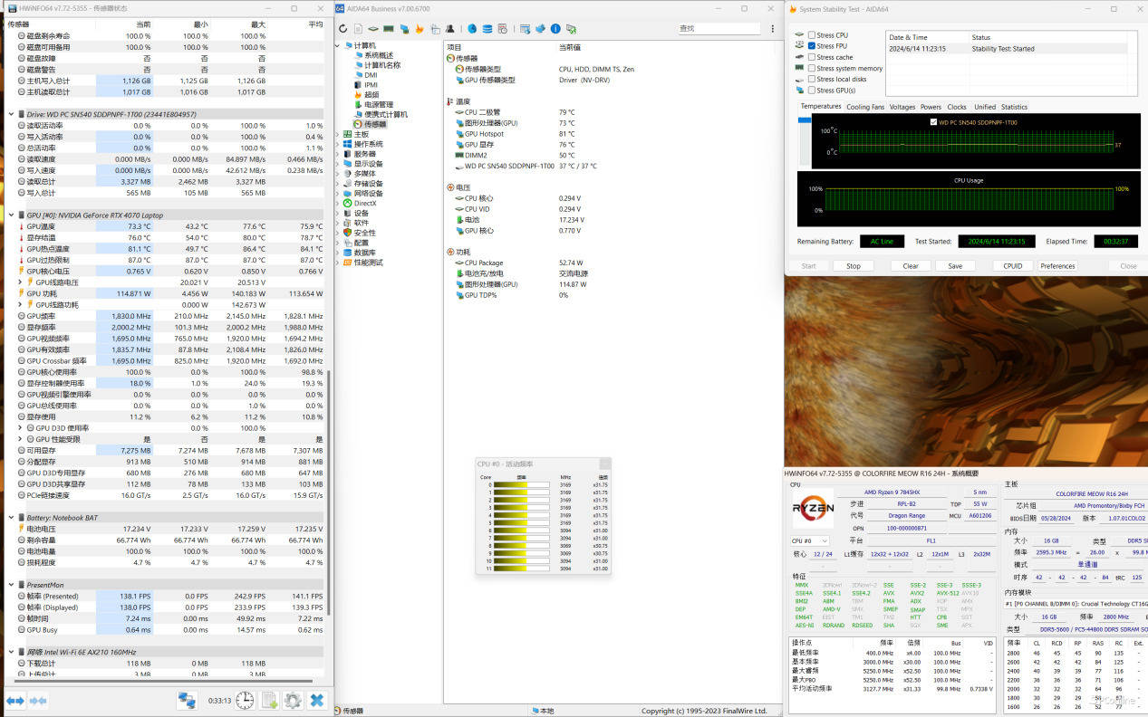Open HWiNFO settings gear icon
The height and width of the screenshot is (717, 1148).
click(x=293, y=700)
